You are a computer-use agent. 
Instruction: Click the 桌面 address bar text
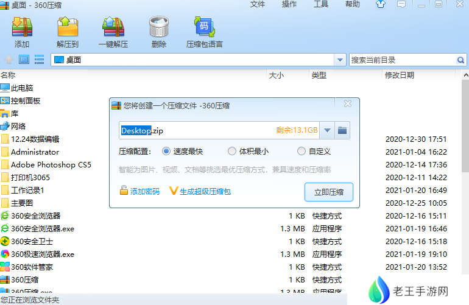click(74, 60)
